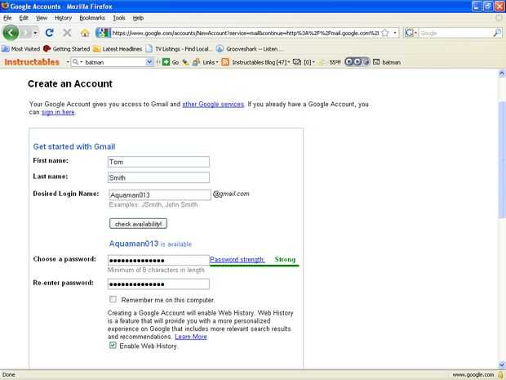Open the Most Visited bookmarks folder
Image resolution: width=506 pixels, height=380 pixels.
[20, 49]
